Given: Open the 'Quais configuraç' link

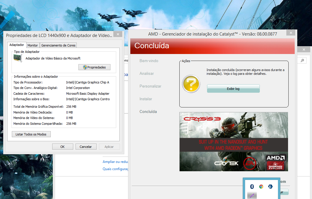Looking at the screenshot, I should pyautogui.click(x=115, y=169).
